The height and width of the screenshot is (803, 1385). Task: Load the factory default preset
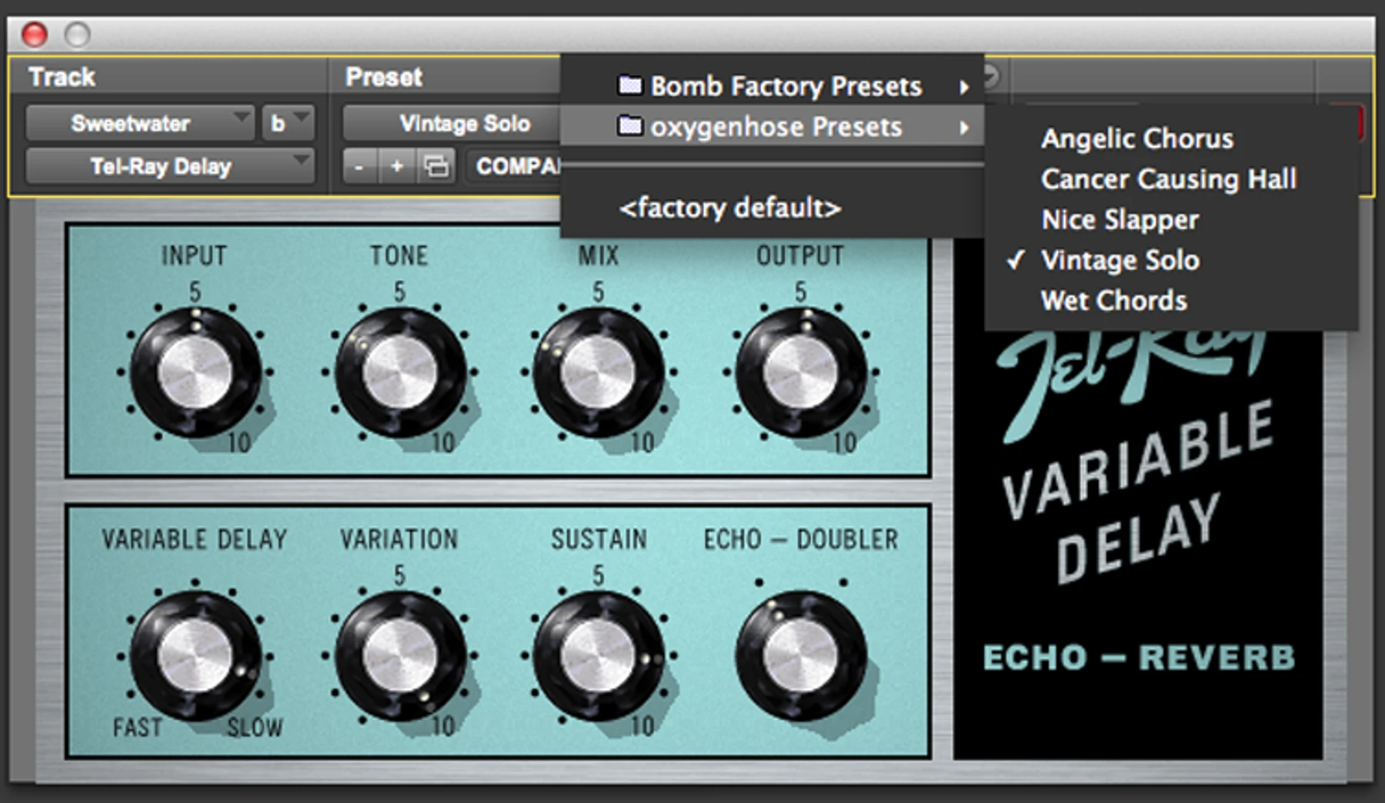coord(730,208)
